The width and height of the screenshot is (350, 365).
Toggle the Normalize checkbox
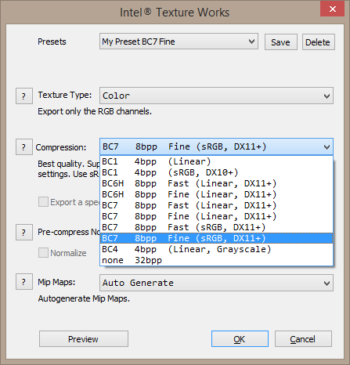point(43,253)
